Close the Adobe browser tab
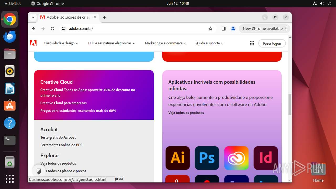This screenshot has width=336, height=189. click(95, 17)
